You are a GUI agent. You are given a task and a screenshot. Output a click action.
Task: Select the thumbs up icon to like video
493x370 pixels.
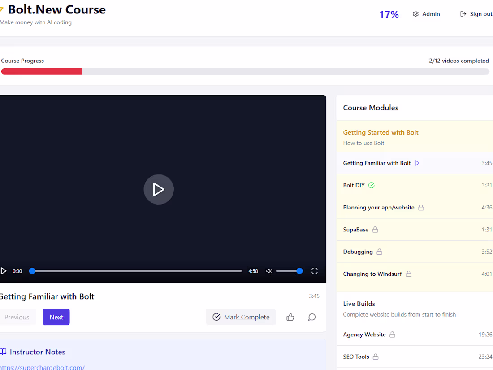click(x=290, y=317)
